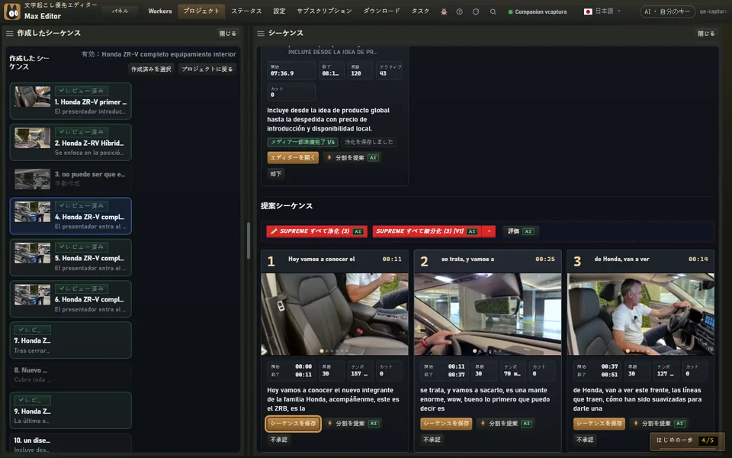Viewport: 732px width, 458px height.
Task: Click the windshield thumbnail on card 2
Action: click(x=487, y=314)
